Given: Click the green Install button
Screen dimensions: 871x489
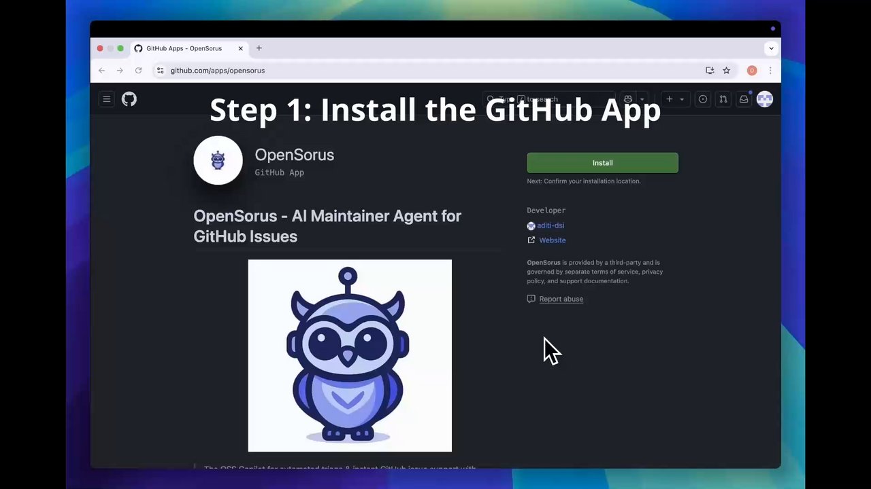Looking at the screenshot, I should pyautogui.click(x=602, y=163).
